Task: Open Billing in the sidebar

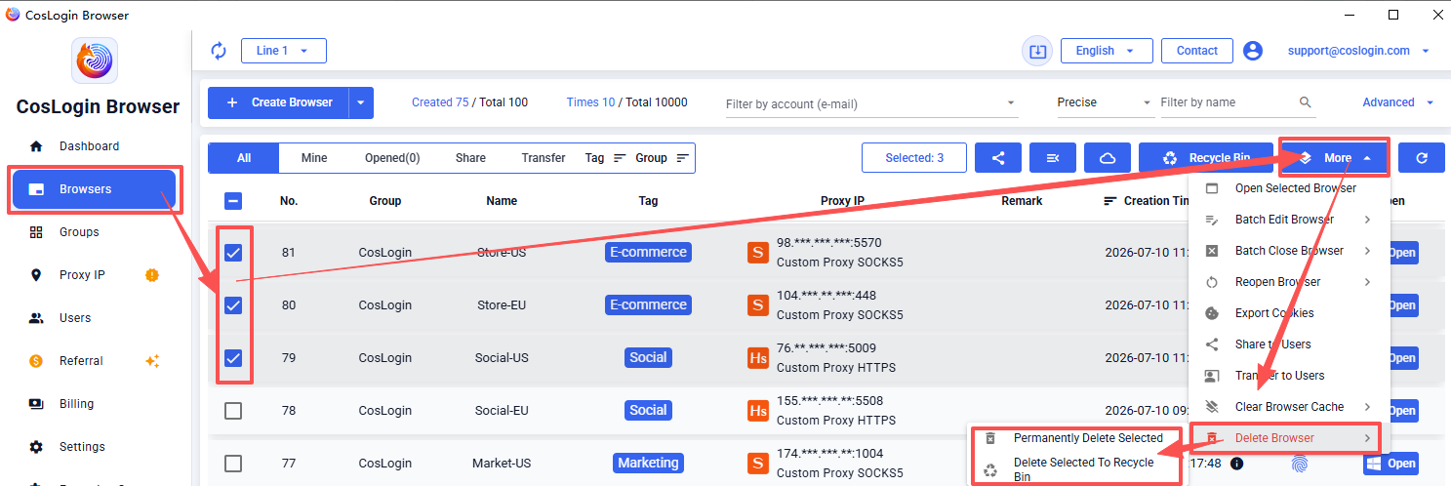Action: [x=94, y=404]
